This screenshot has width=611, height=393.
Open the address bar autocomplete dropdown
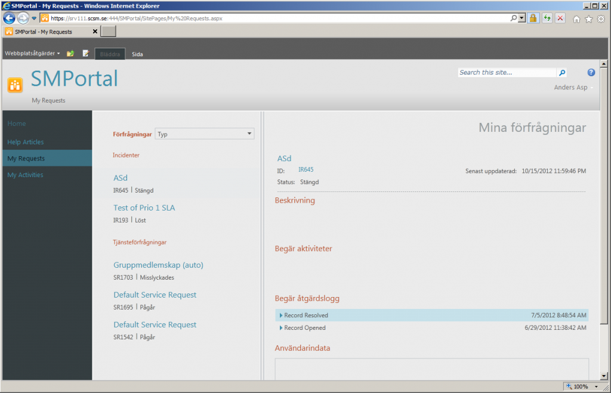[521, 18]
